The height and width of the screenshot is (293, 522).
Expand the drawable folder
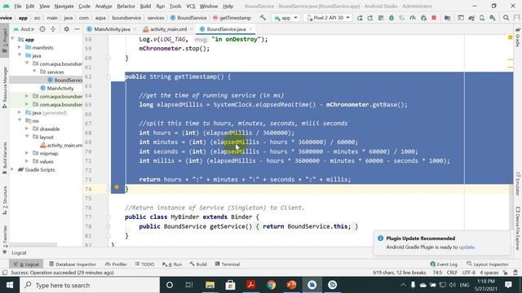point(27,129)
